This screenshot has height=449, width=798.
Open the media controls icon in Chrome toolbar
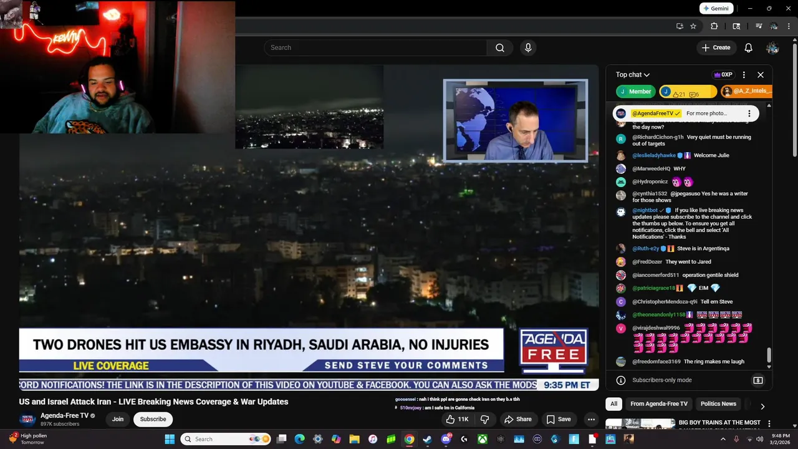(x=759, y=26)
